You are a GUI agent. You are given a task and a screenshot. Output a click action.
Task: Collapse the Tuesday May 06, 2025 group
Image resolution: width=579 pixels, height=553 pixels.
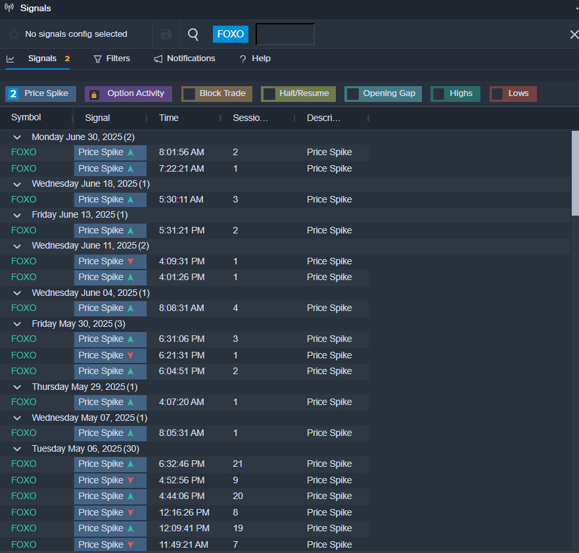(x=17, y=449)
